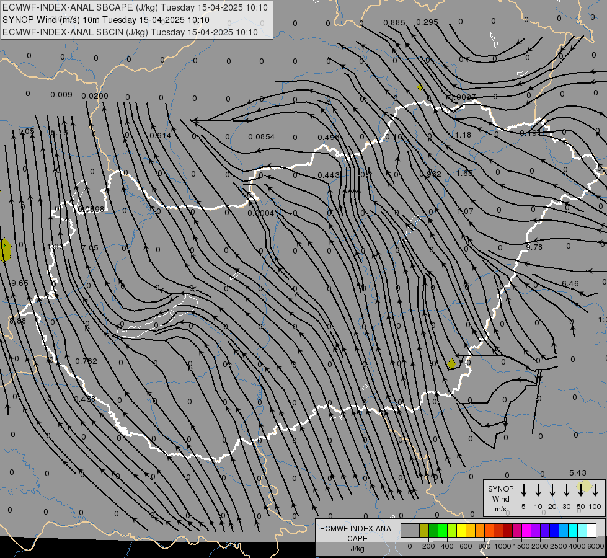Click the 1.65 value on the map
This screenshot has height=558, width=607.
tap(464, 173)
